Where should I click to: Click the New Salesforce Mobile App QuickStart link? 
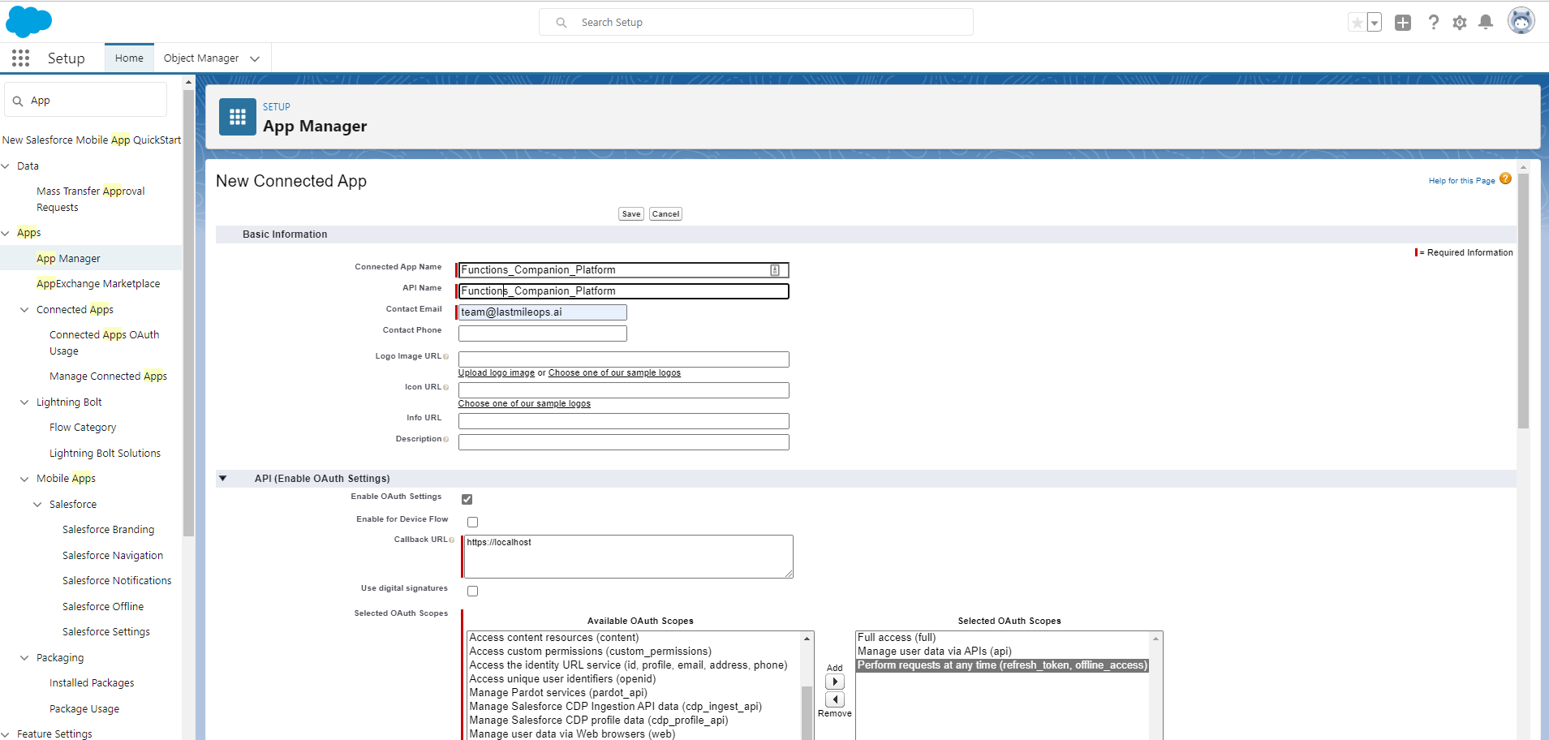click(x=92, y=140)
